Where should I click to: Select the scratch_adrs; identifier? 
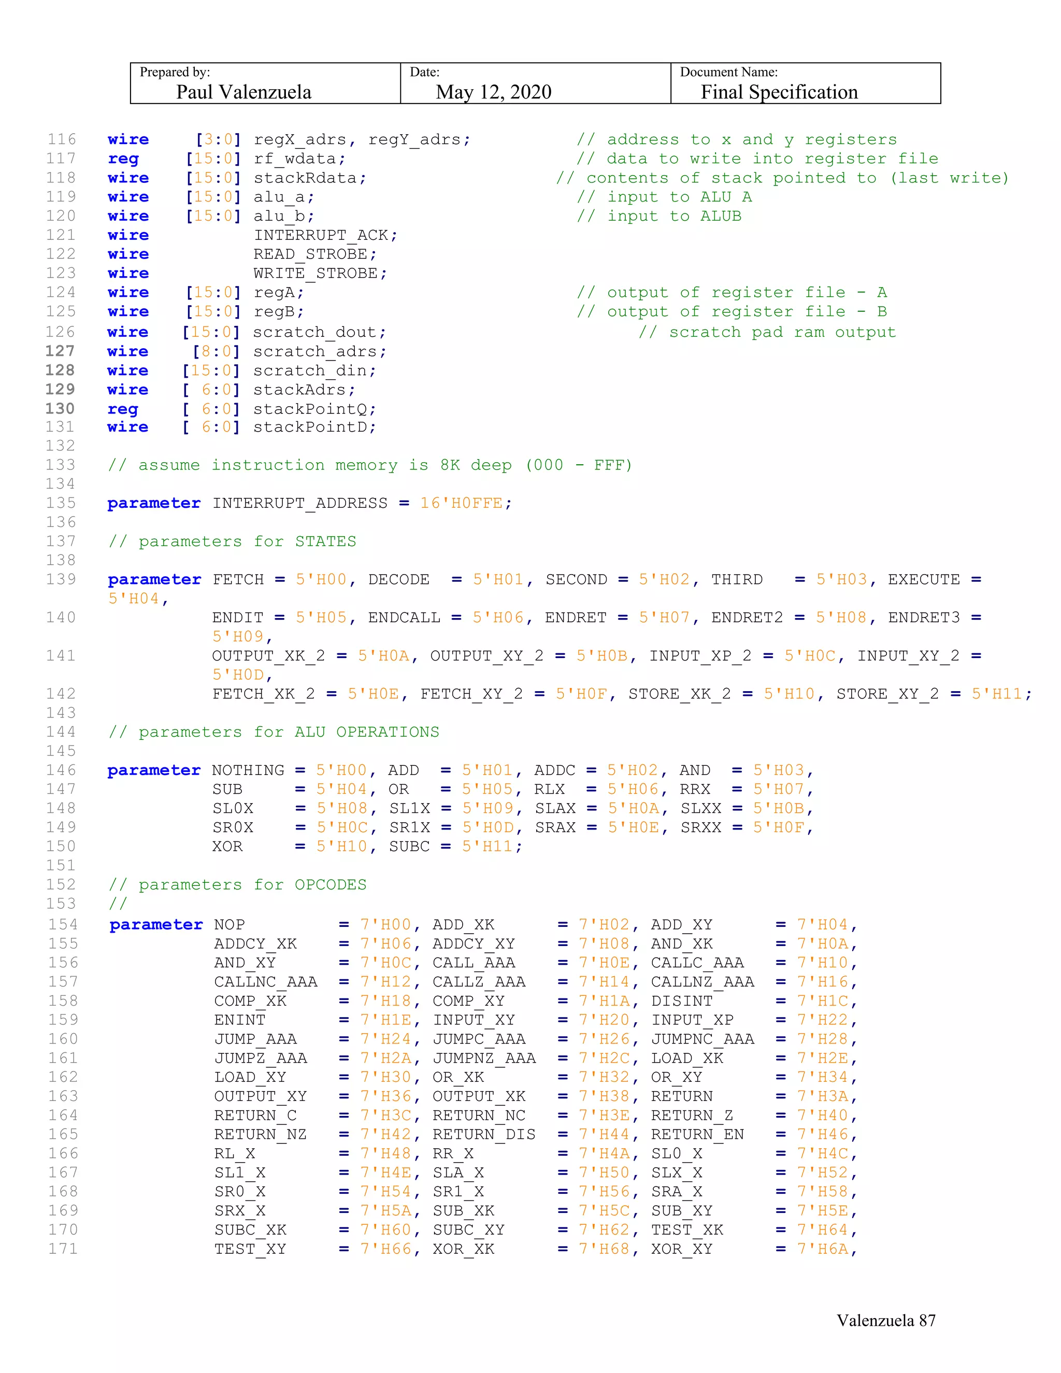pos(320,351)
